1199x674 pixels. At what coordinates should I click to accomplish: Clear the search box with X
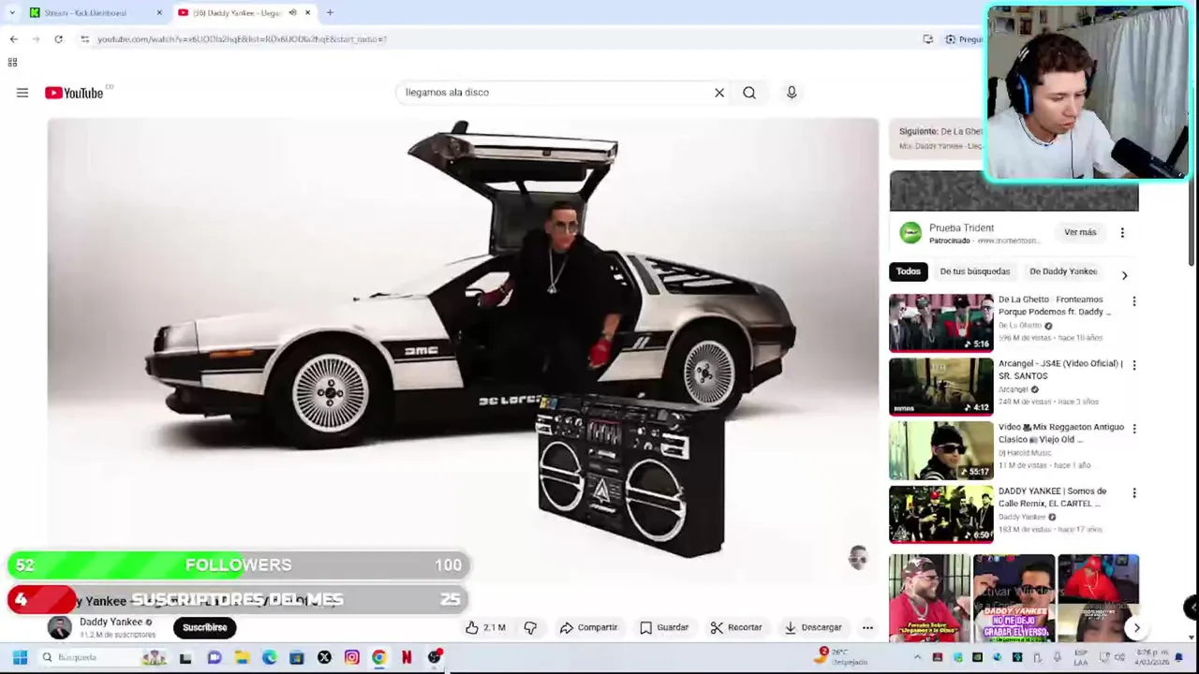pyautogui.click(x=719, y=93)
